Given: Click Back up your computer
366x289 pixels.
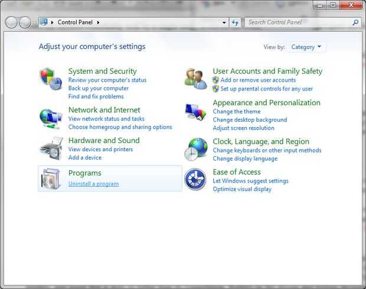Looking at the screenshot, I should click(98, 88).
